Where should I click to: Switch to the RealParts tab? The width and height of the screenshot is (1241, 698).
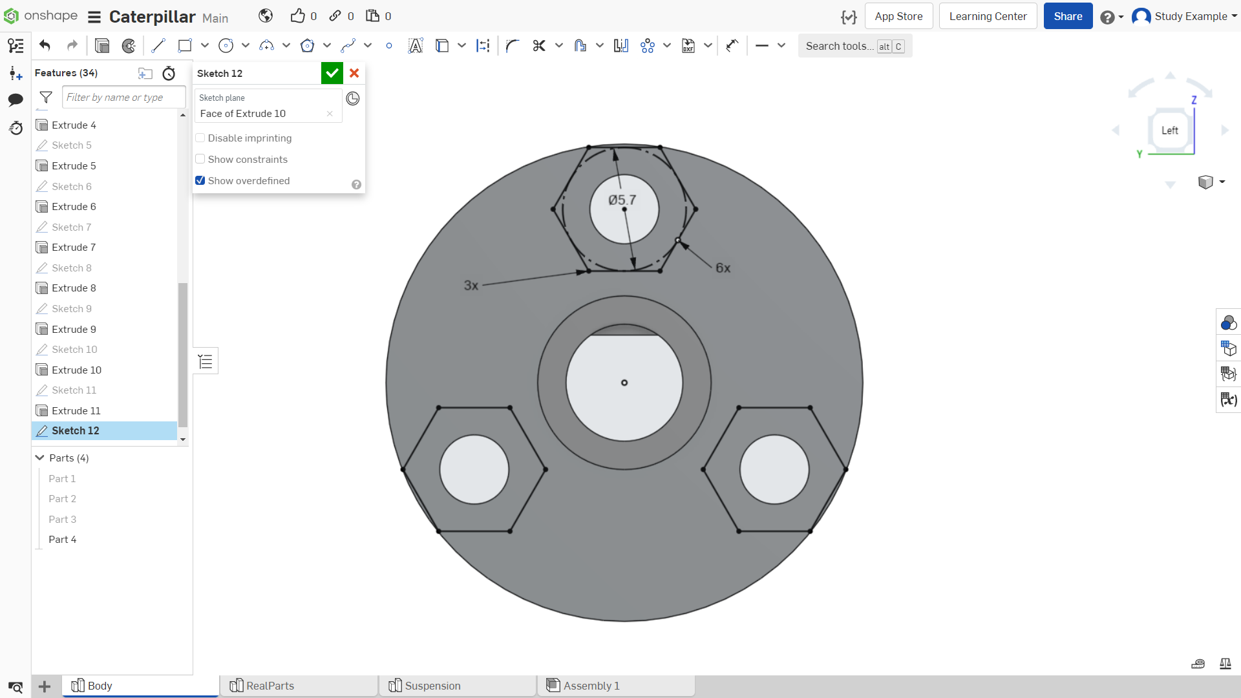tap(299, 686)
